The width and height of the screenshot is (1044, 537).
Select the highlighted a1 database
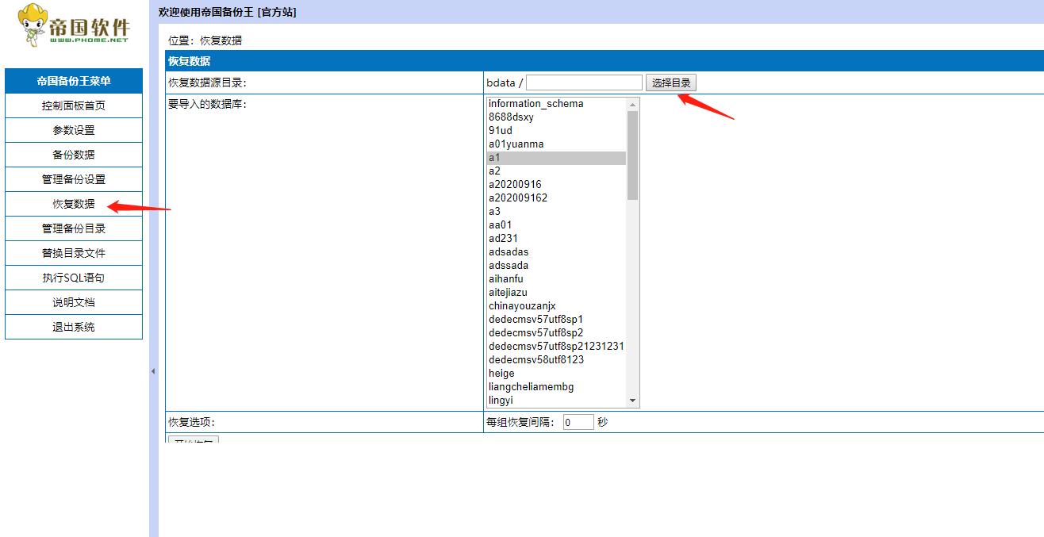coord(556,158)
